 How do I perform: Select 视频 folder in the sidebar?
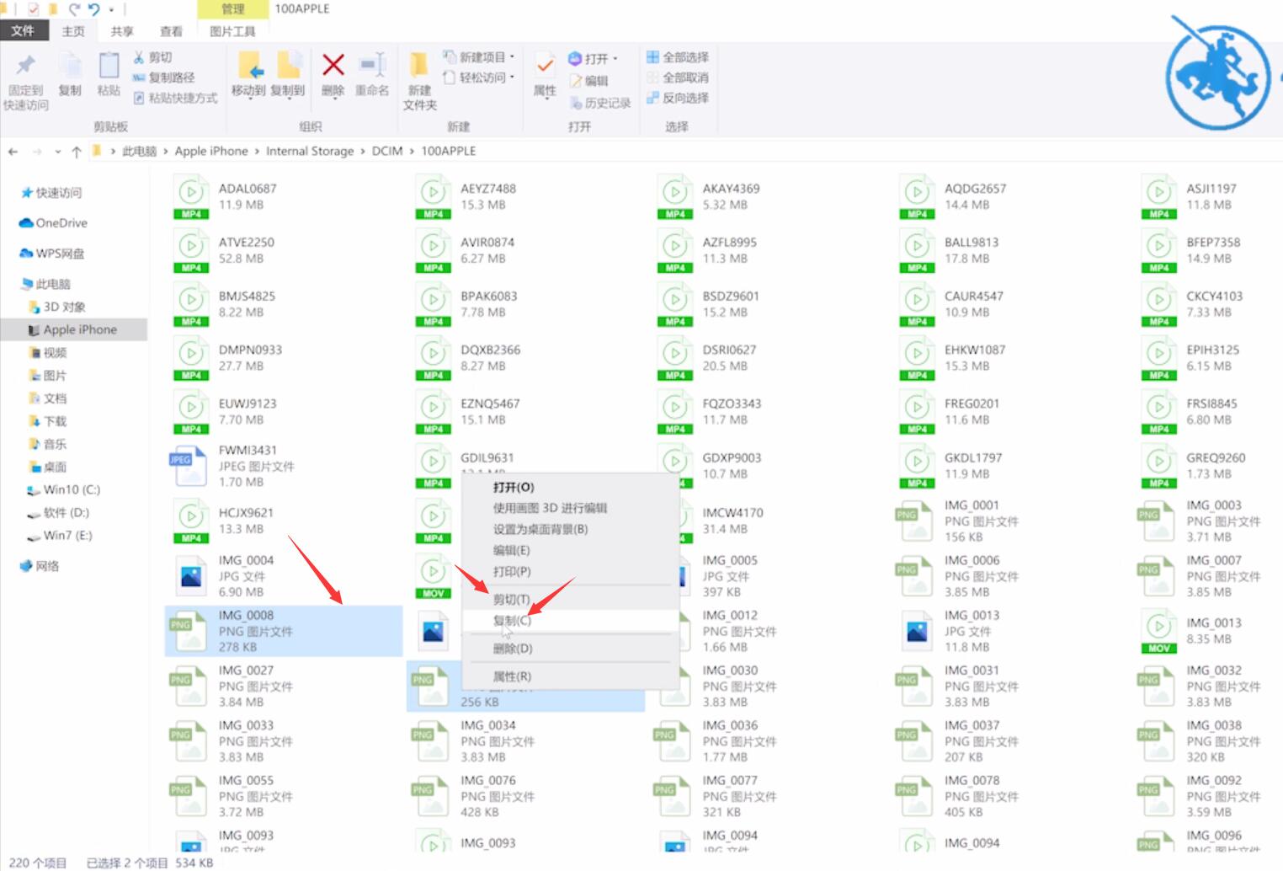(48, 352)
